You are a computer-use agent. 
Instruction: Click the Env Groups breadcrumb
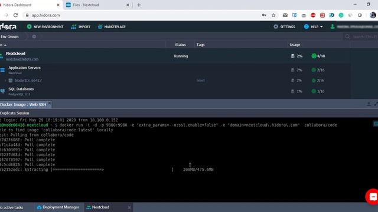pos(9,37)
